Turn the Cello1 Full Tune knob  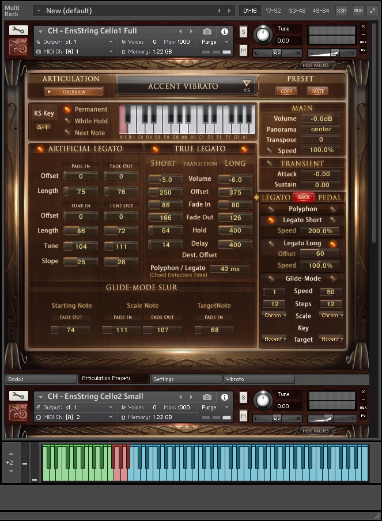coord(263,35)
